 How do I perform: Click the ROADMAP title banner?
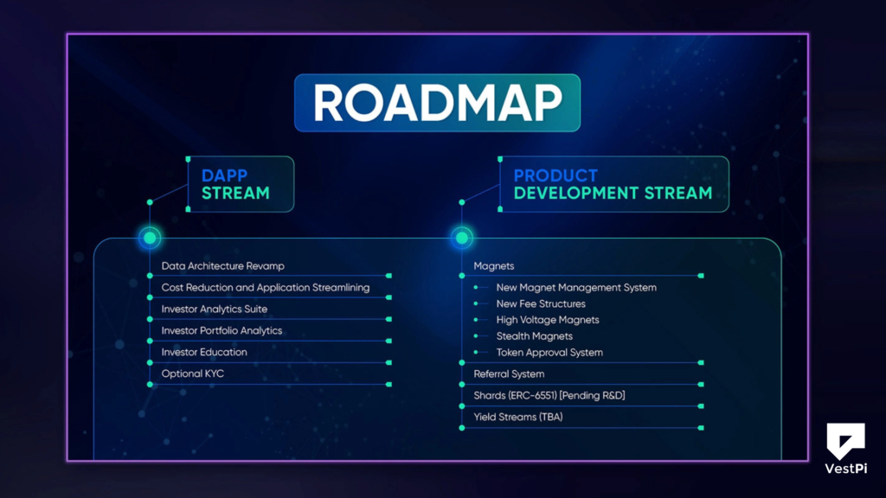click(437, 101)
